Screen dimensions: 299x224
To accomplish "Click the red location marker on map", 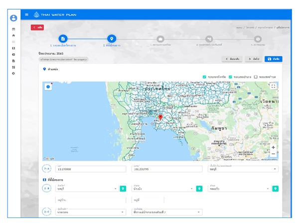I will click(160, 117).
